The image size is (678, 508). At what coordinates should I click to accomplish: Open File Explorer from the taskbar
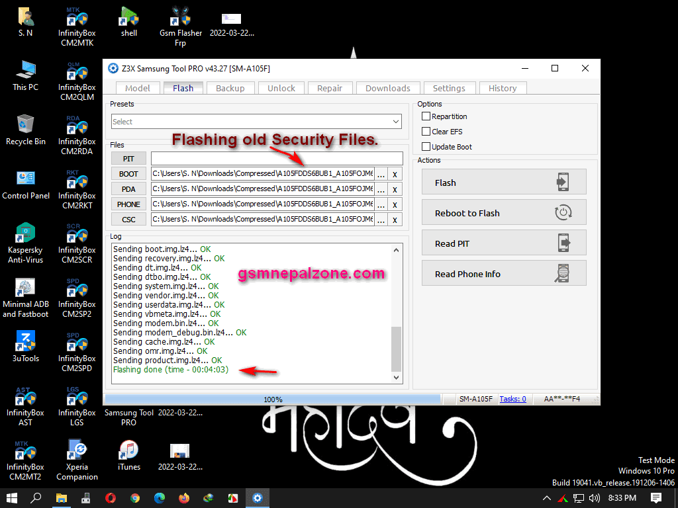pos(62,498)
